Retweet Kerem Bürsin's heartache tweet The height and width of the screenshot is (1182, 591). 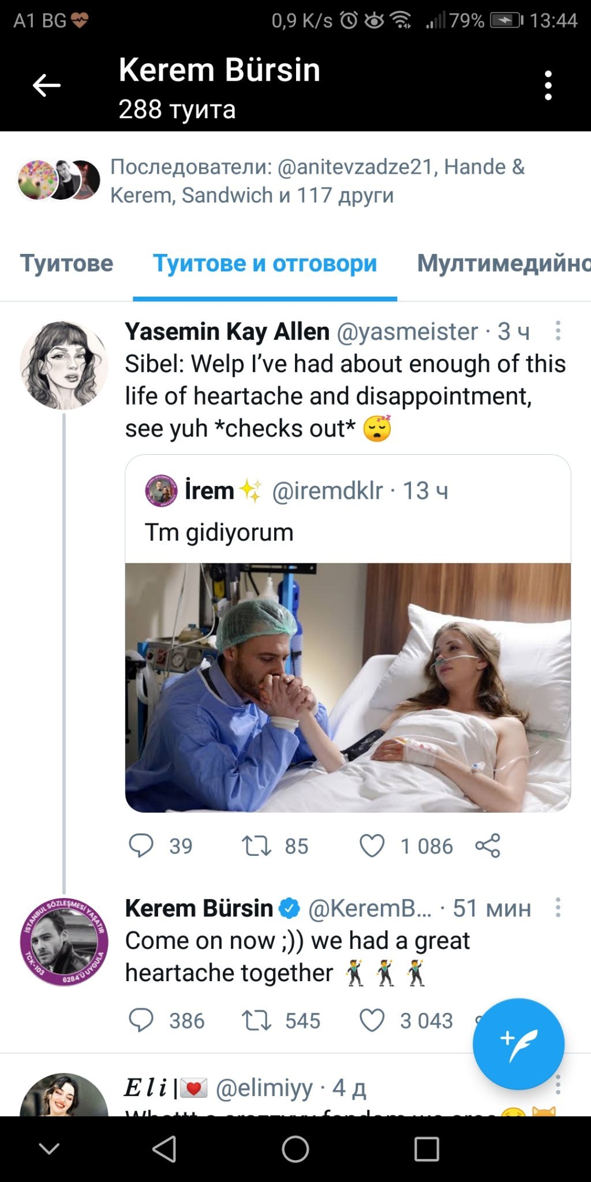[x=256, y=1020]
